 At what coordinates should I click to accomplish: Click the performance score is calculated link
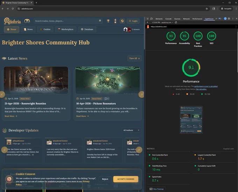(206, 86)
